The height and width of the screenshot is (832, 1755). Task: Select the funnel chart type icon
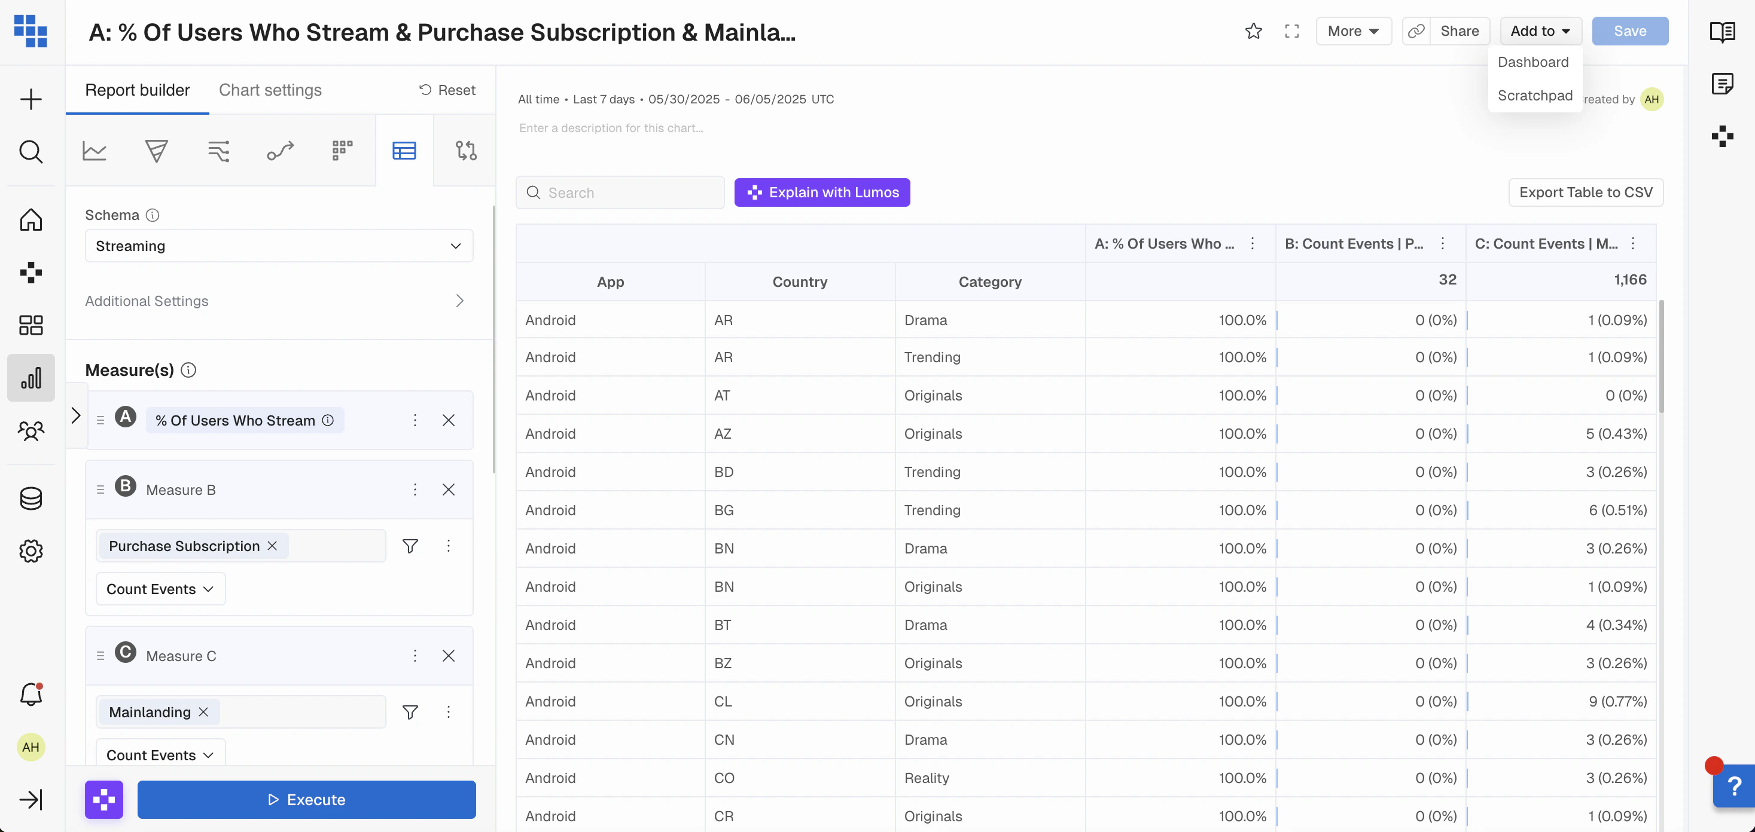click(x=156, y=151)
